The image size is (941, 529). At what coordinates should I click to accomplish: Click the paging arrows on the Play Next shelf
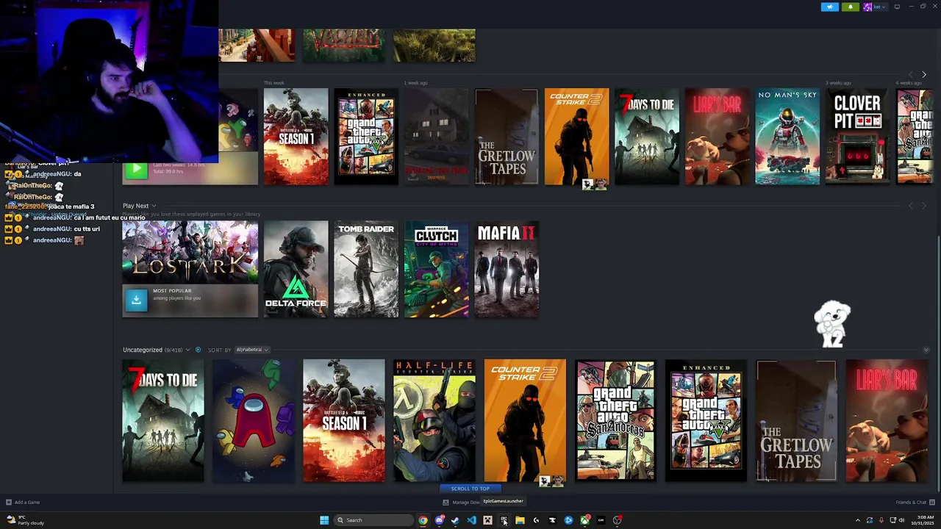click(917, 206)
